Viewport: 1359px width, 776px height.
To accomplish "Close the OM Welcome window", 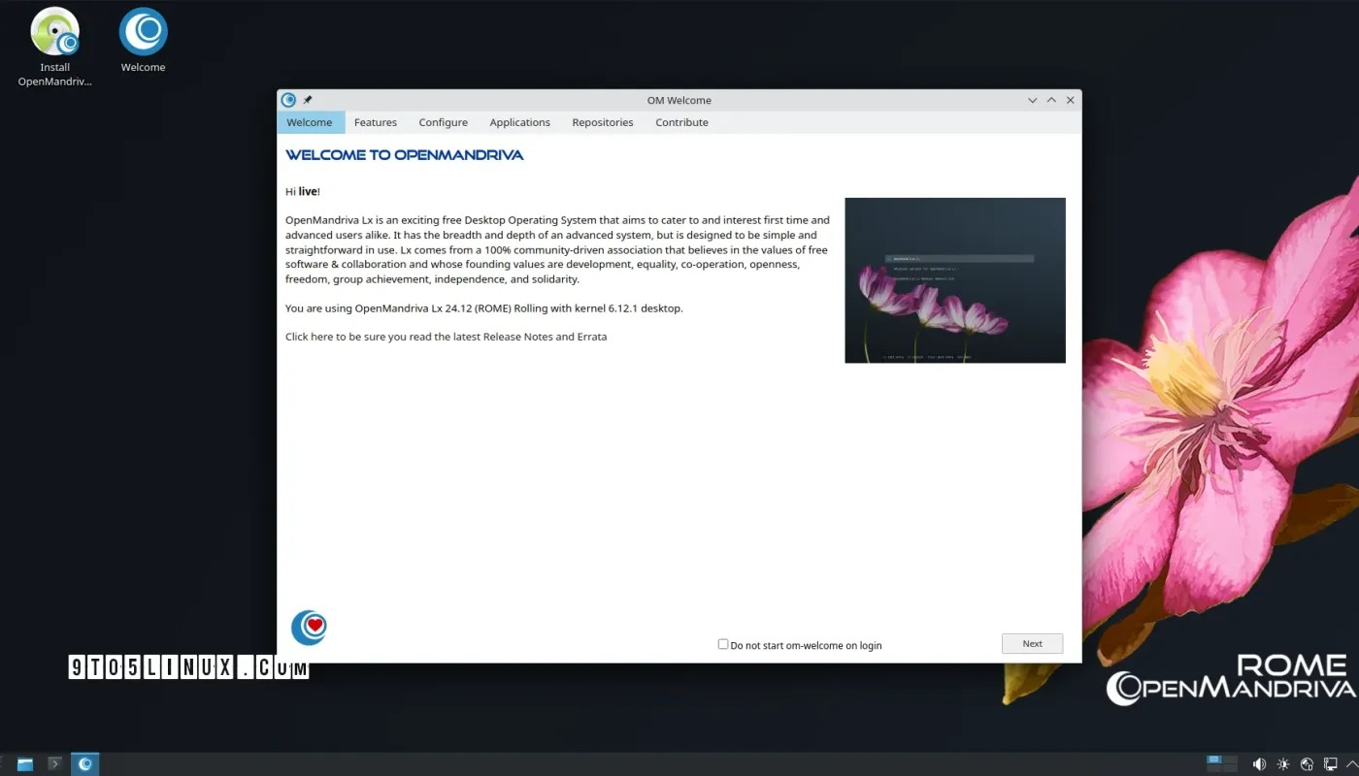I will click(1071, 100).
